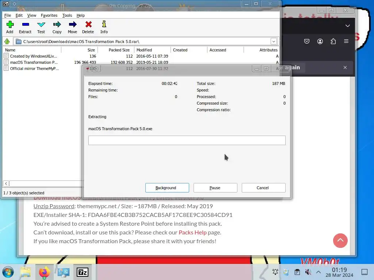Go up one folder with green arrow
The height and width of the screenshot is (280, 374).
pos(7,42)
